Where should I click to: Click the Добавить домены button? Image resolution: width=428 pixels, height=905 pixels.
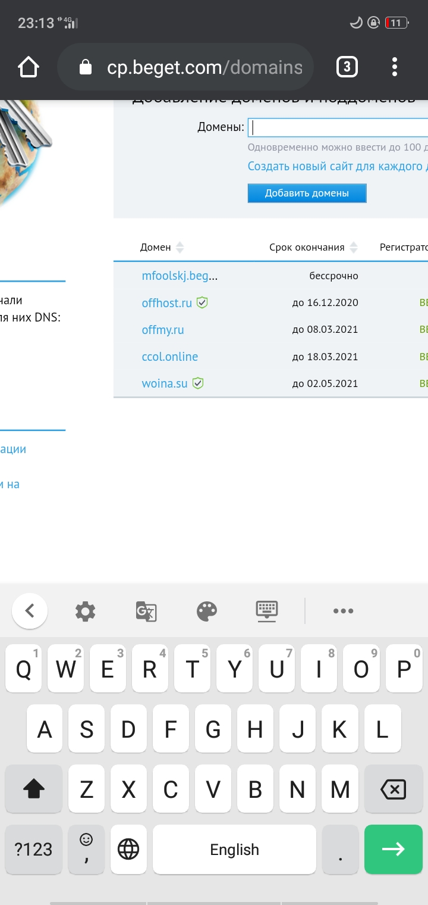point(307,193)
